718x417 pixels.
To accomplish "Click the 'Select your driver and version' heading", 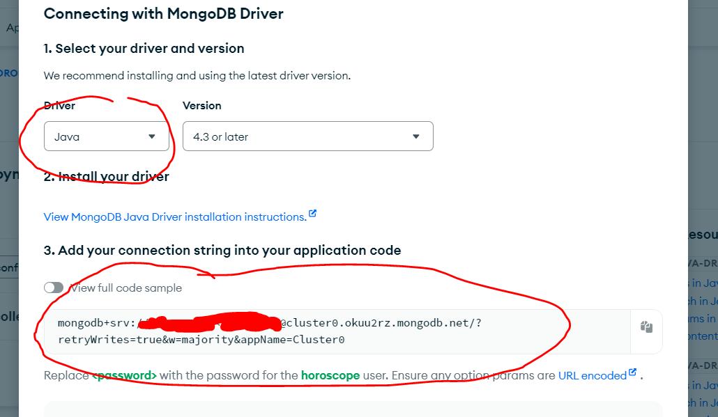I will tap(144, 49).
